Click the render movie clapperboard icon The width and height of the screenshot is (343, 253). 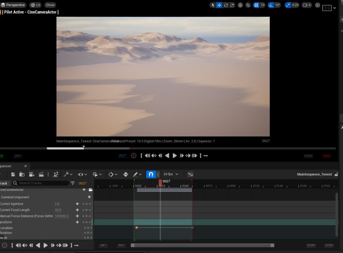click(41, 174)
